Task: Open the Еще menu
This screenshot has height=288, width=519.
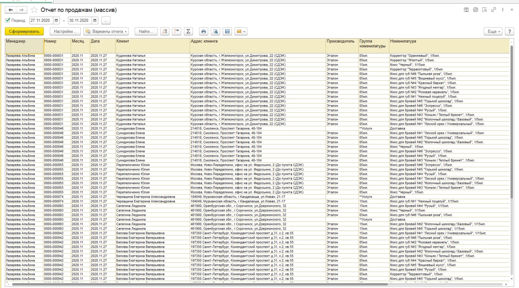Action: pos(493,31)
